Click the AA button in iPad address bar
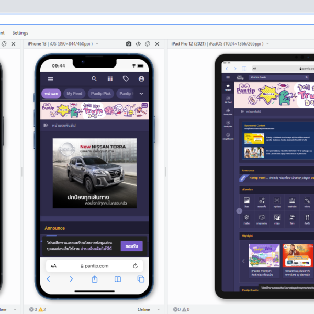 (x=254, y=68)
